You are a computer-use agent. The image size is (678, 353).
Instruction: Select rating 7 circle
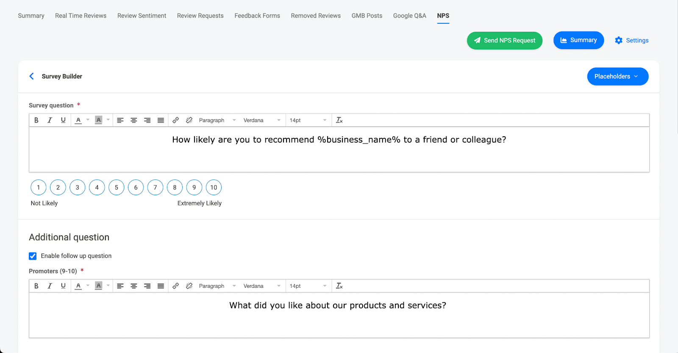tap(156, 188)
